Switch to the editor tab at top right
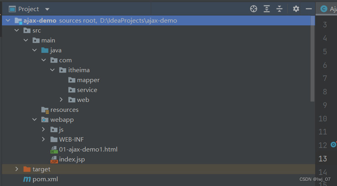This screenshot has height=186, width=337. coord(328,9)
